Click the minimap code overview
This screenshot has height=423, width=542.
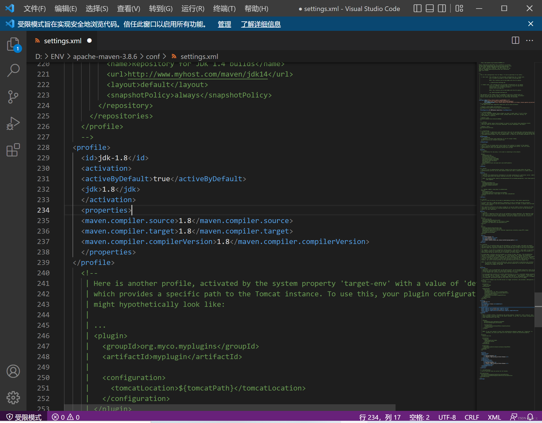pos(506,220)
